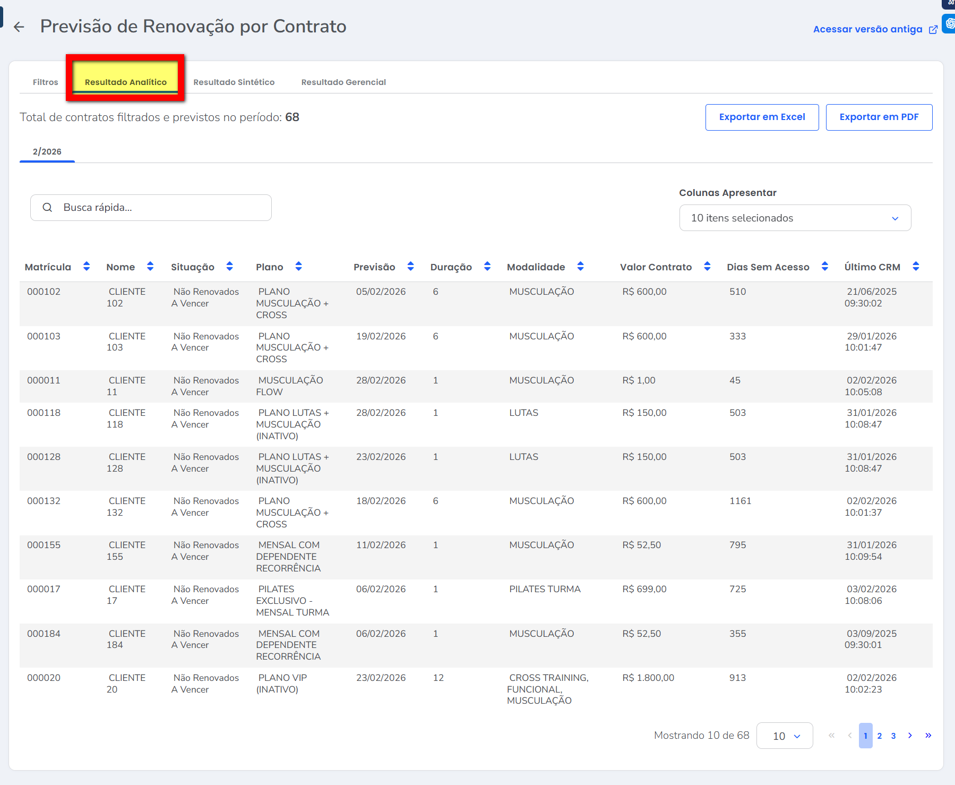Click the back arrow beside page title
The image size is (955, 785).
tap(19, 27)
